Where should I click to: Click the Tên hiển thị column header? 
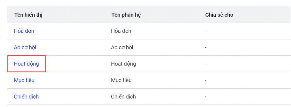tap(28, 15)
